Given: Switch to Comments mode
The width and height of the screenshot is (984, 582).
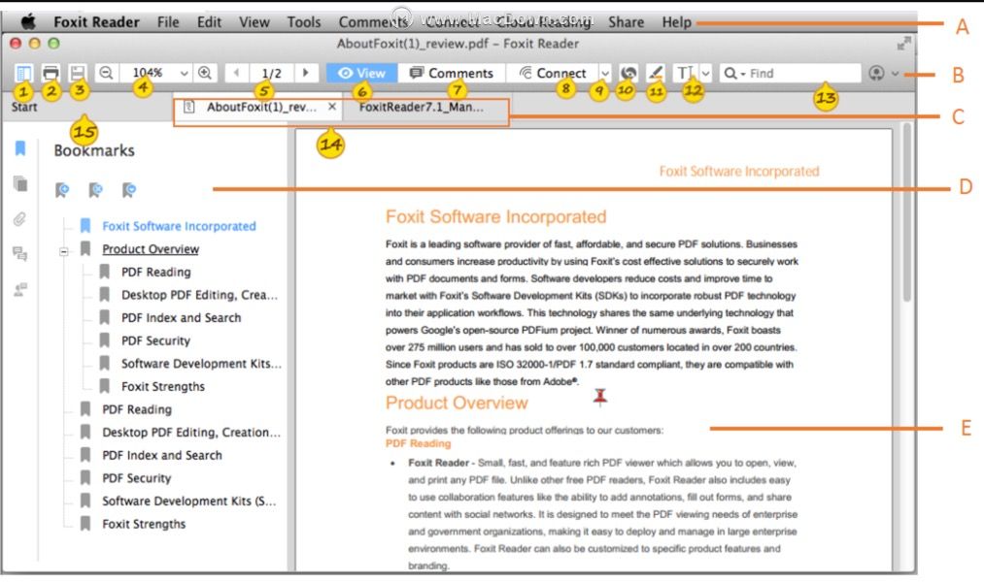Looking at the screenshot, I should (452, 73).
